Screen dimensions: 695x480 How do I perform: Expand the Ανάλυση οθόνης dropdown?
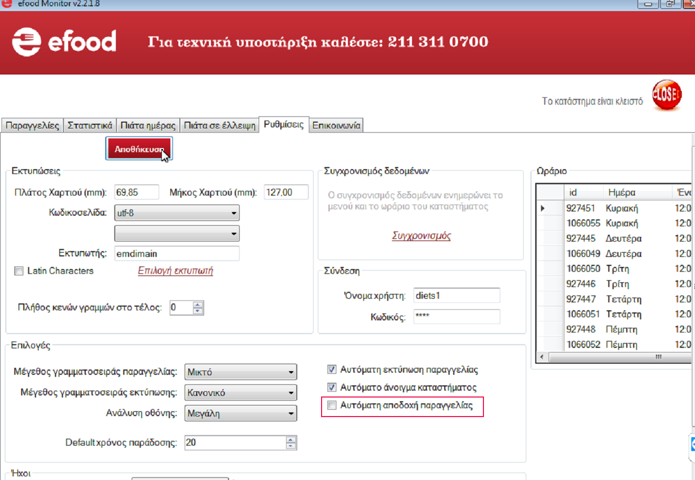coord(241,413)
